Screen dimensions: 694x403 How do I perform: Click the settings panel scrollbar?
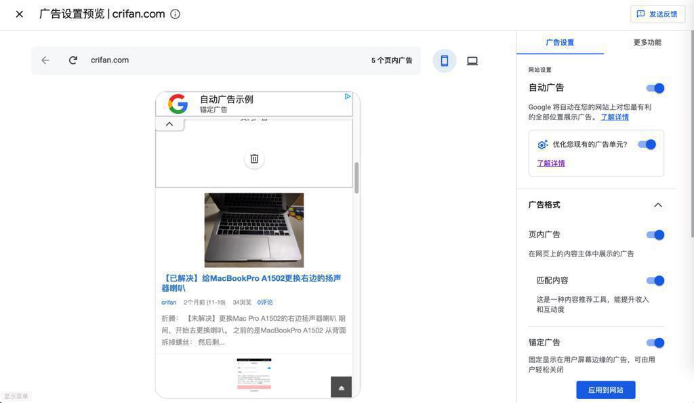click(x=692, y=133)
